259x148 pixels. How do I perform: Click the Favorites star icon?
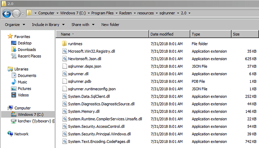pos(10,36)
